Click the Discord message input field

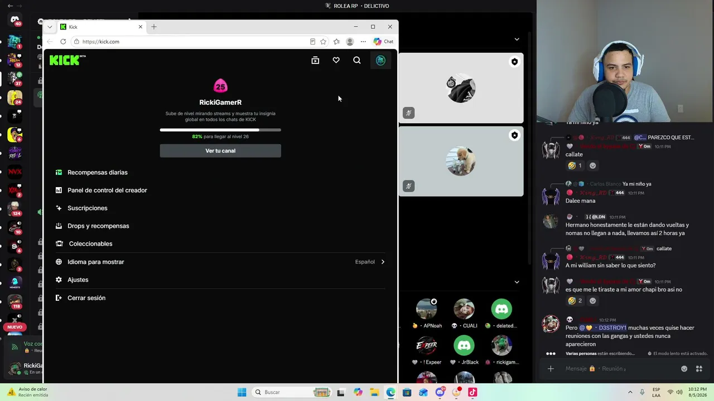coord(619,369)
